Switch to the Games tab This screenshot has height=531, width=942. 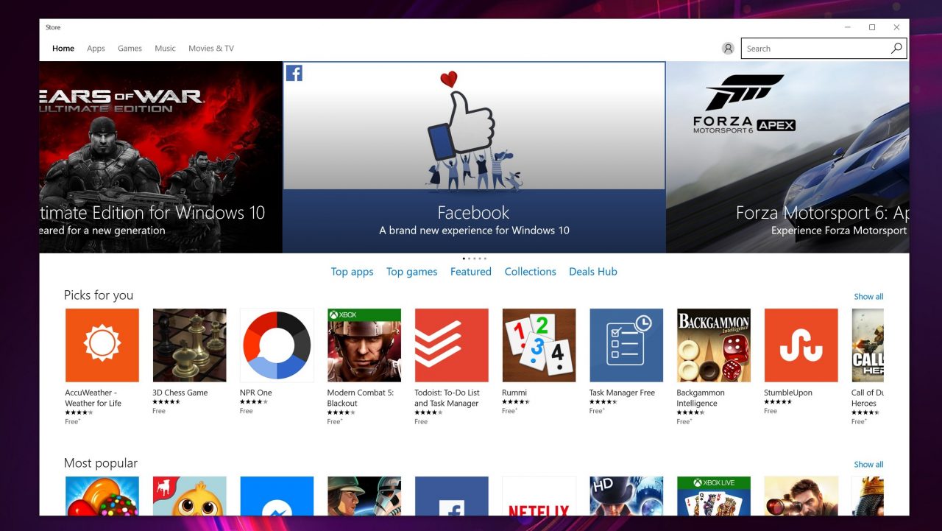[130, 49]
